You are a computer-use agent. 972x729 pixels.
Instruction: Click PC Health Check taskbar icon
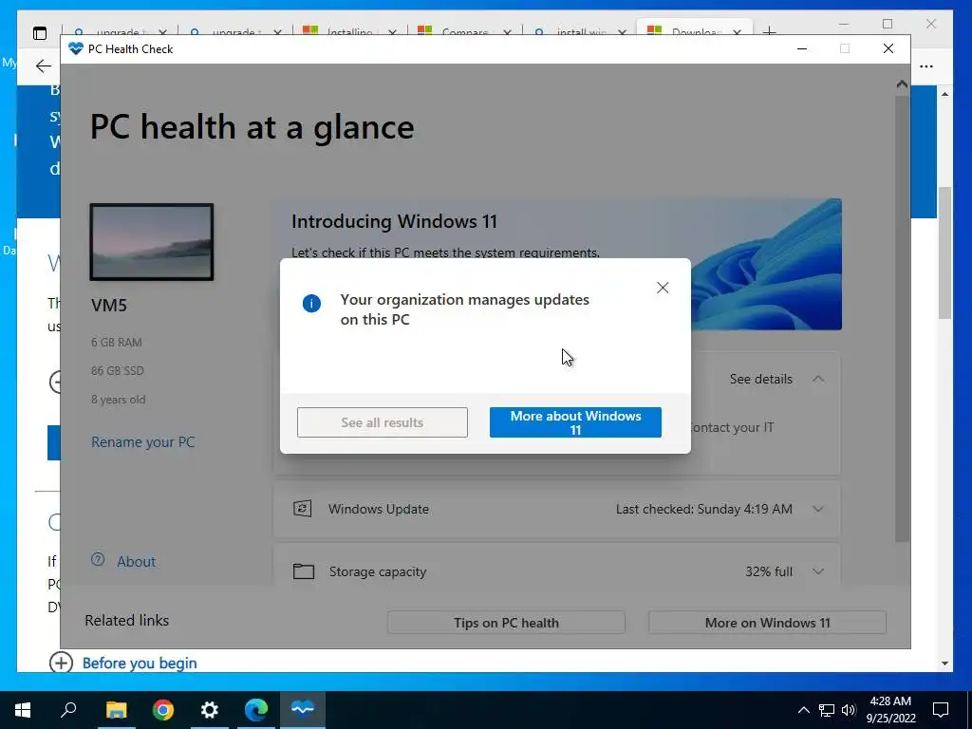click(x=303, y=710)
